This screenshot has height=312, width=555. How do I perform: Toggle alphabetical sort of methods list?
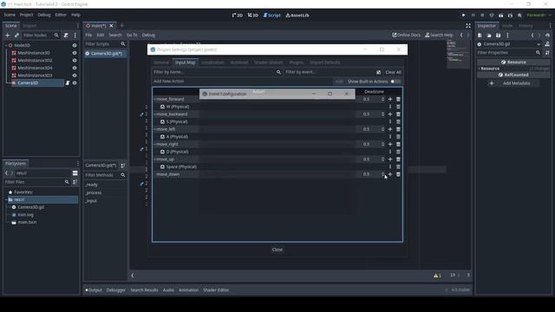pos(123,166)
